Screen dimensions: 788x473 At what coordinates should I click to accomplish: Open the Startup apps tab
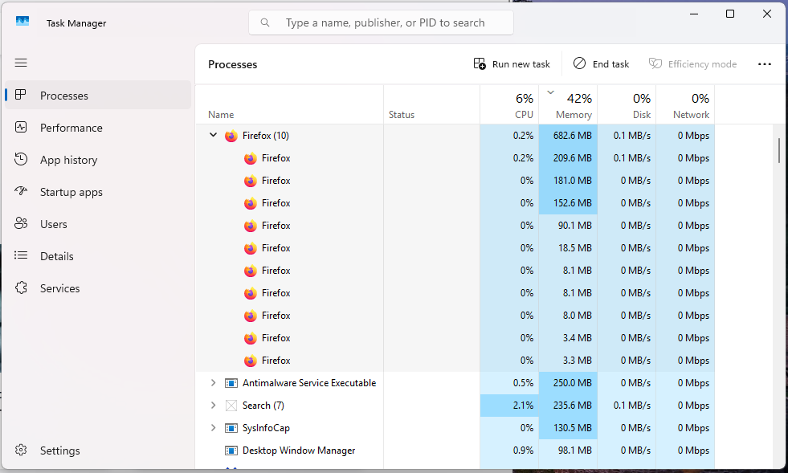tap(98, 191)
